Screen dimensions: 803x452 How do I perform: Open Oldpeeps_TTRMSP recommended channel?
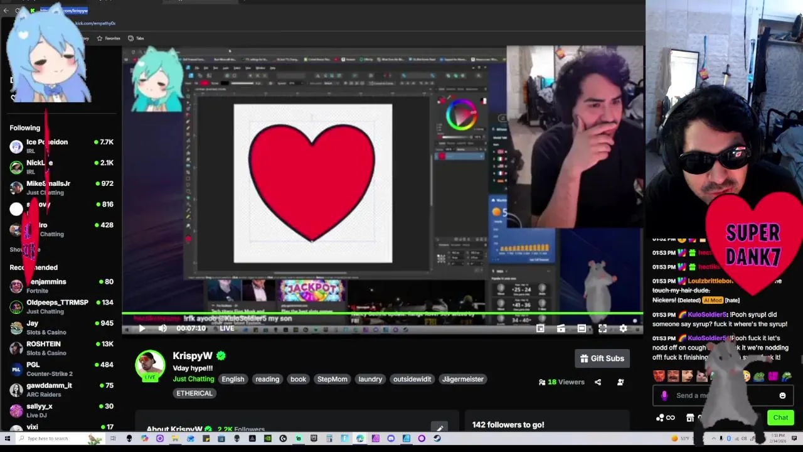tap(61, 306)
